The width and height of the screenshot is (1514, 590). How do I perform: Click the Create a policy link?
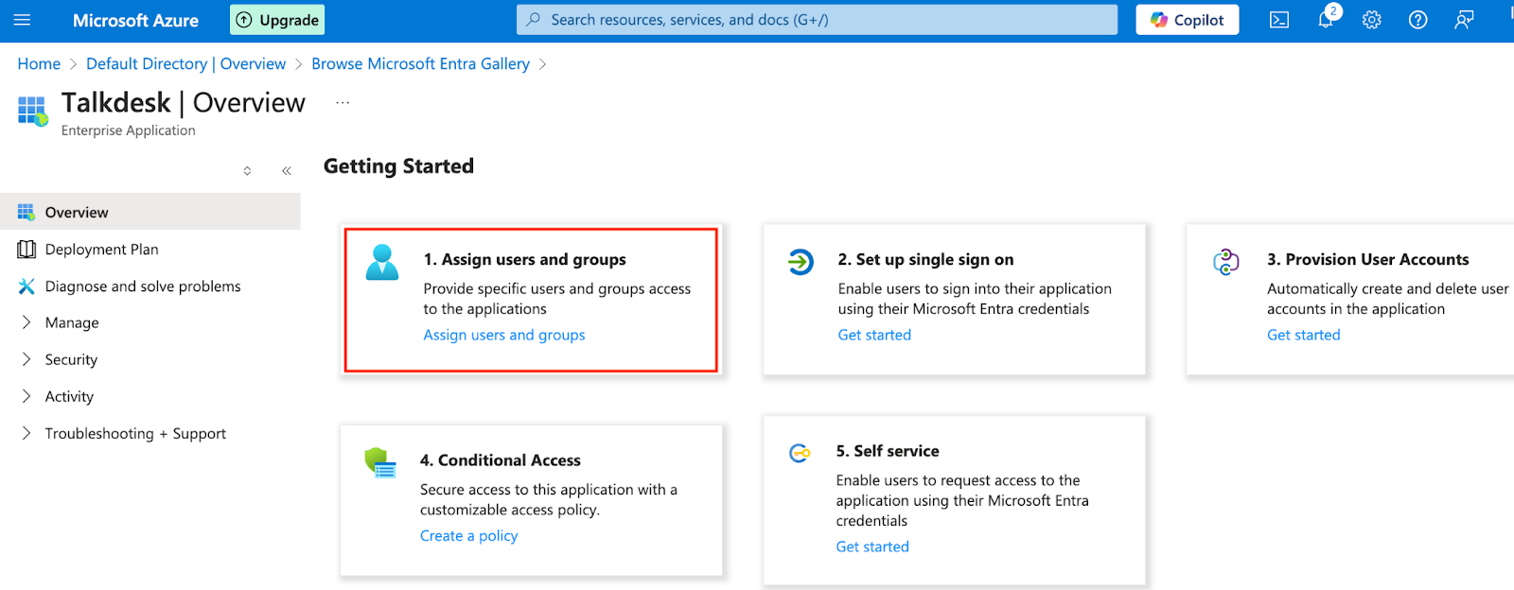tap(469, 535)
